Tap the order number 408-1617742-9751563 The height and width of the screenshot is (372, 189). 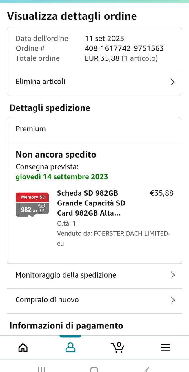124,48
